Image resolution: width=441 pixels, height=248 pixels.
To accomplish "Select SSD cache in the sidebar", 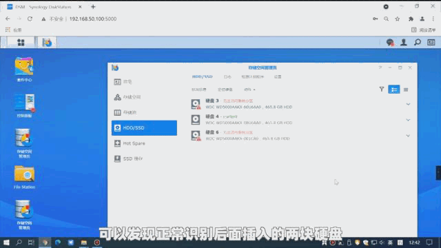I will click(x=144, y=159).
